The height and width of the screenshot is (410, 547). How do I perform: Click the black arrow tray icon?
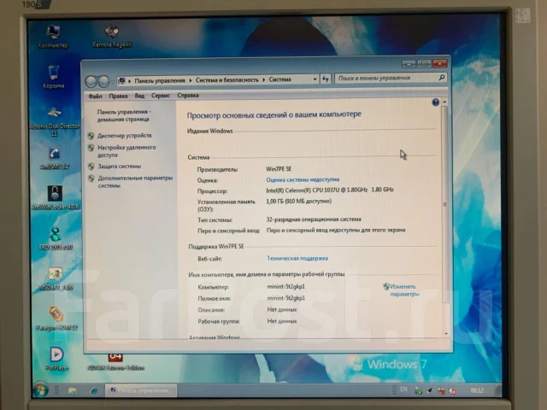(x=430, y=391)
